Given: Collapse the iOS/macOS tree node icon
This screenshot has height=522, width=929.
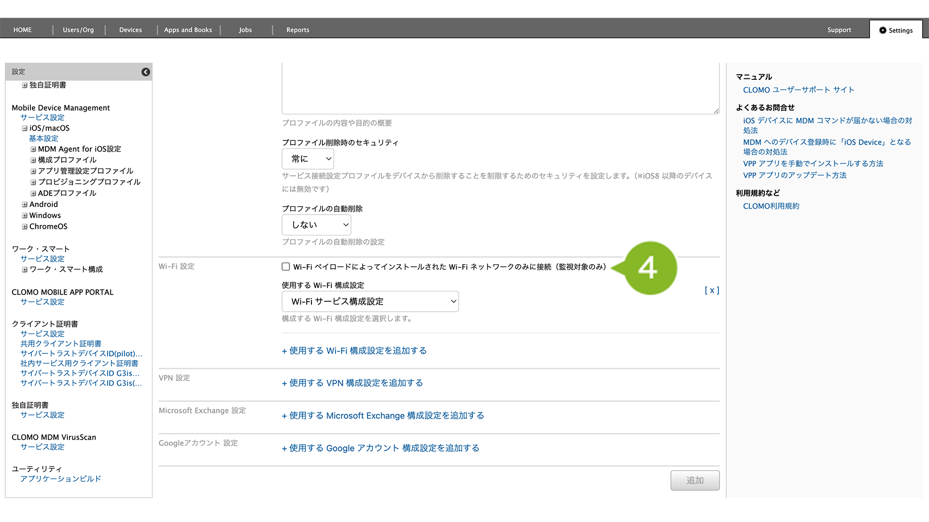Looking at the screenshot, I should (x=25, y=128).
